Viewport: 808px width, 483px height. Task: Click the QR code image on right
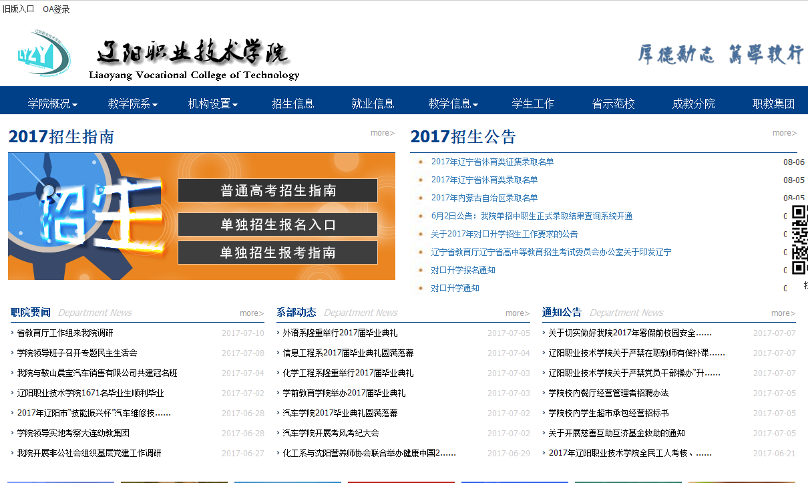pos(799,240)
